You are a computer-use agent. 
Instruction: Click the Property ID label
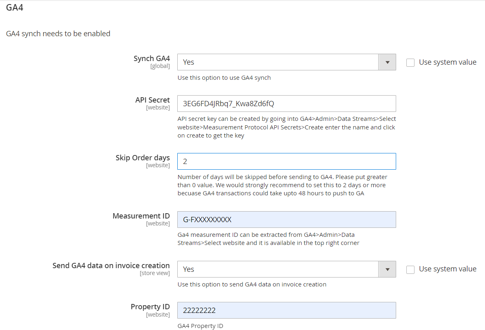[x=150, y=306]
